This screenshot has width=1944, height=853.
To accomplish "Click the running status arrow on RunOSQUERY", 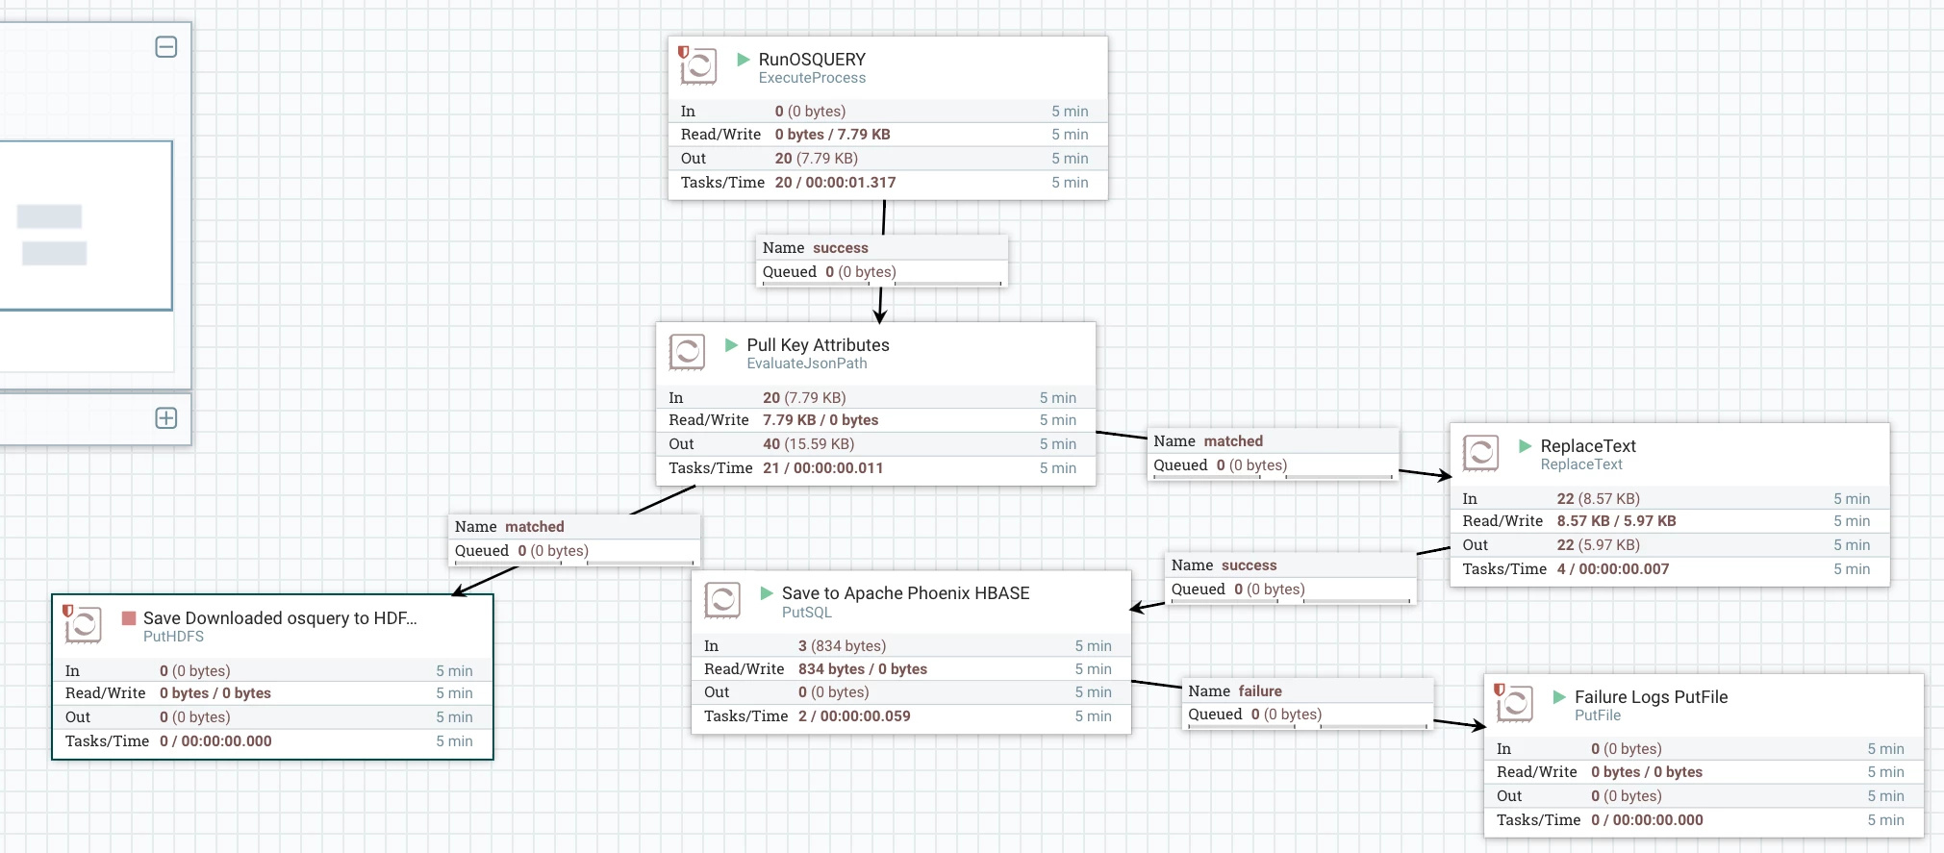I will click(744, 60).
